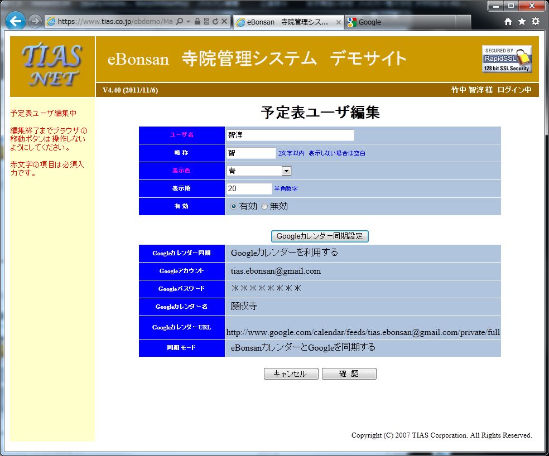The height and width of the screenshot is (456, 549).
Task: Go to the browser home page icon
Action: coord(508,22)
